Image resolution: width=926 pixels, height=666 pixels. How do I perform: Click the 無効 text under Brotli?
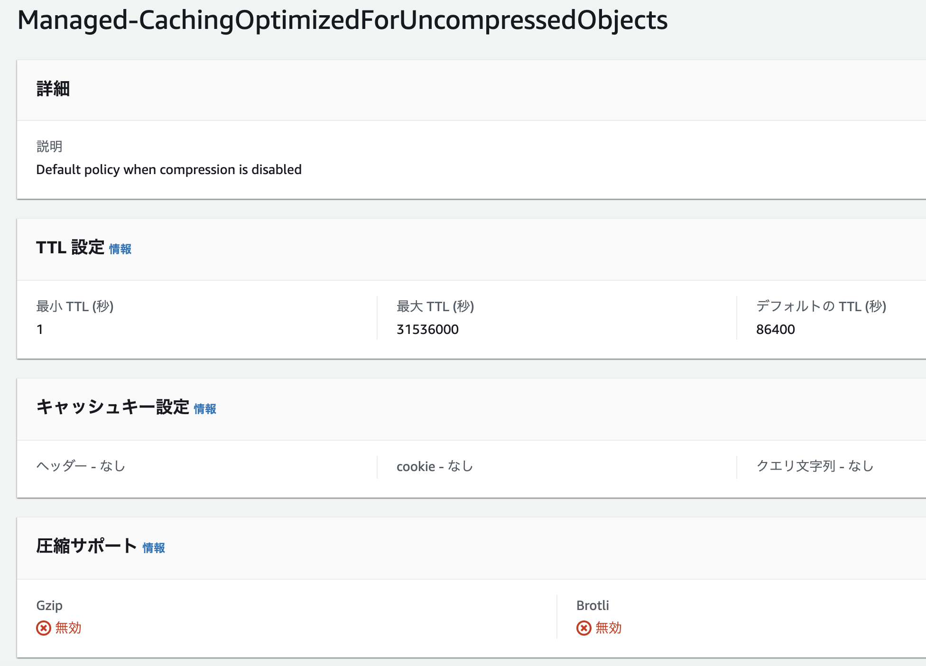click(x=608, y=628)
